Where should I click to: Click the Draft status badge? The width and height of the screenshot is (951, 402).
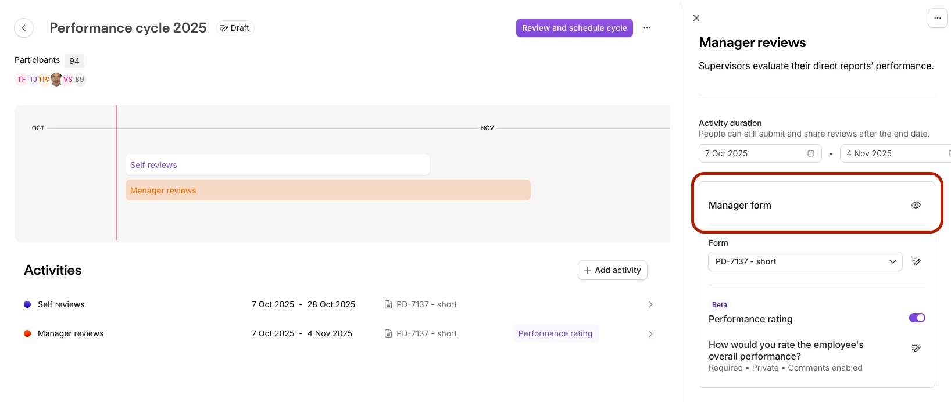(235, 28)
